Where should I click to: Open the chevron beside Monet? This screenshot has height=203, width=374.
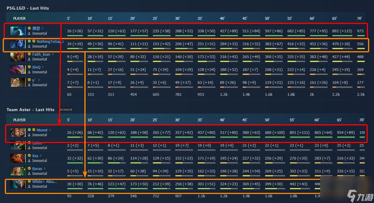50,130
